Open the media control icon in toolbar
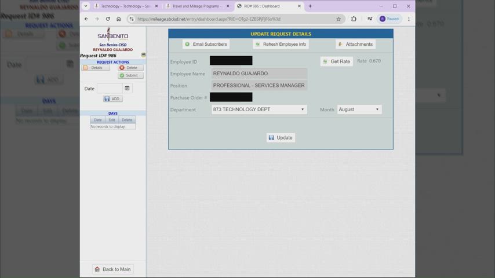Image resolution: width=495 pixels, height=278 pixels. [x=369, y=19]
